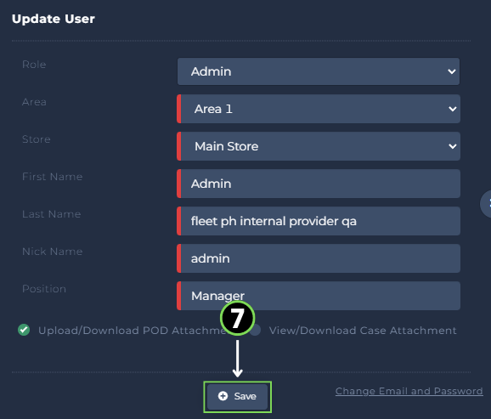Expand the Area dropdown showing Area 1
Image resolution: width=491 pixels, height=419 pixels.
[x=319, y=109]
